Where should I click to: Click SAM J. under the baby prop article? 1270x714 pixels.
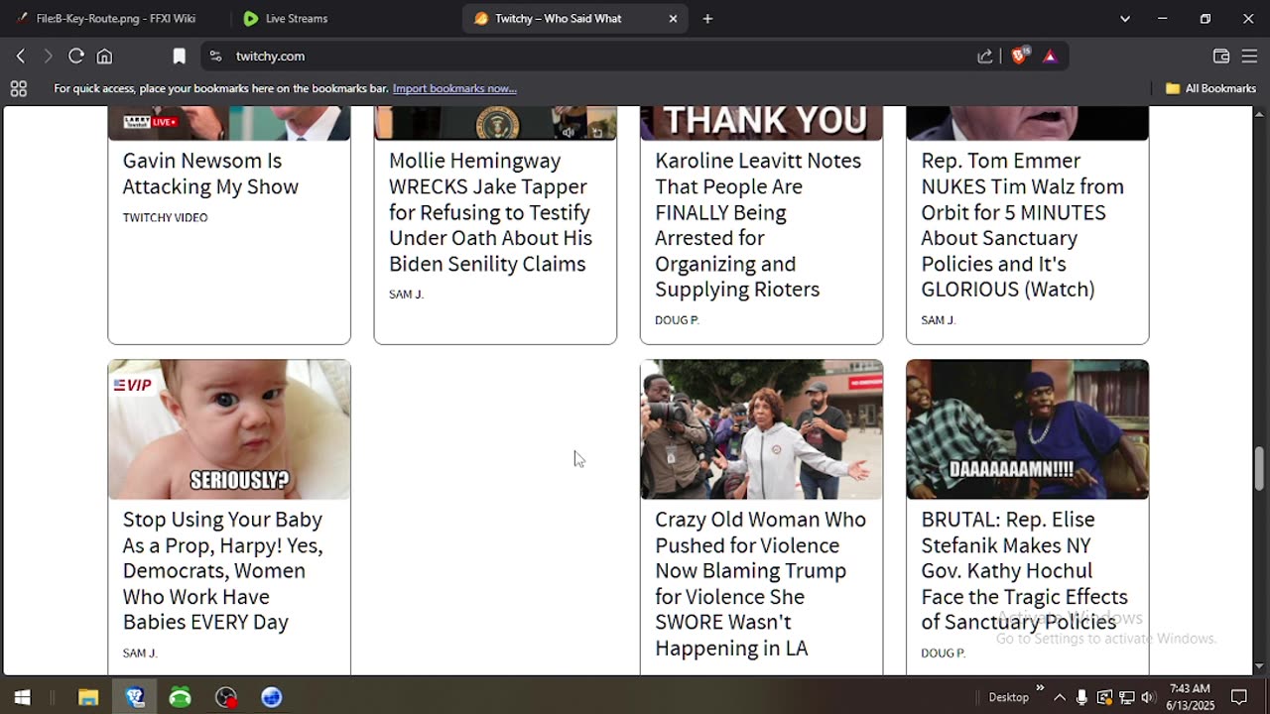pyautogui.click(x=140, y=654)
